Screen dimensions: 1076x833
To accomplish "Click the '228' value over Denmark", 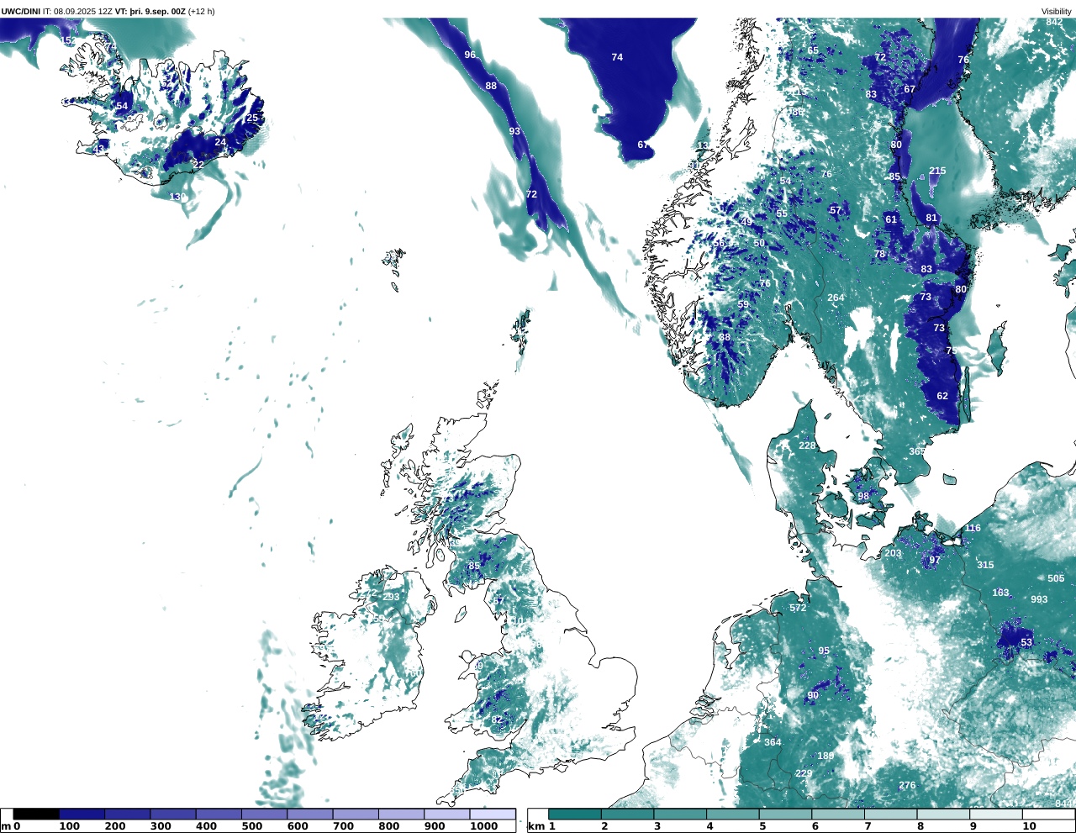I will point(807,445).
